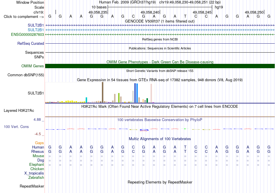The image size is (275, 193).
Task: Click the dark green OMIM Genes bar
Action: pyautogui.click(x=160, y=66)
